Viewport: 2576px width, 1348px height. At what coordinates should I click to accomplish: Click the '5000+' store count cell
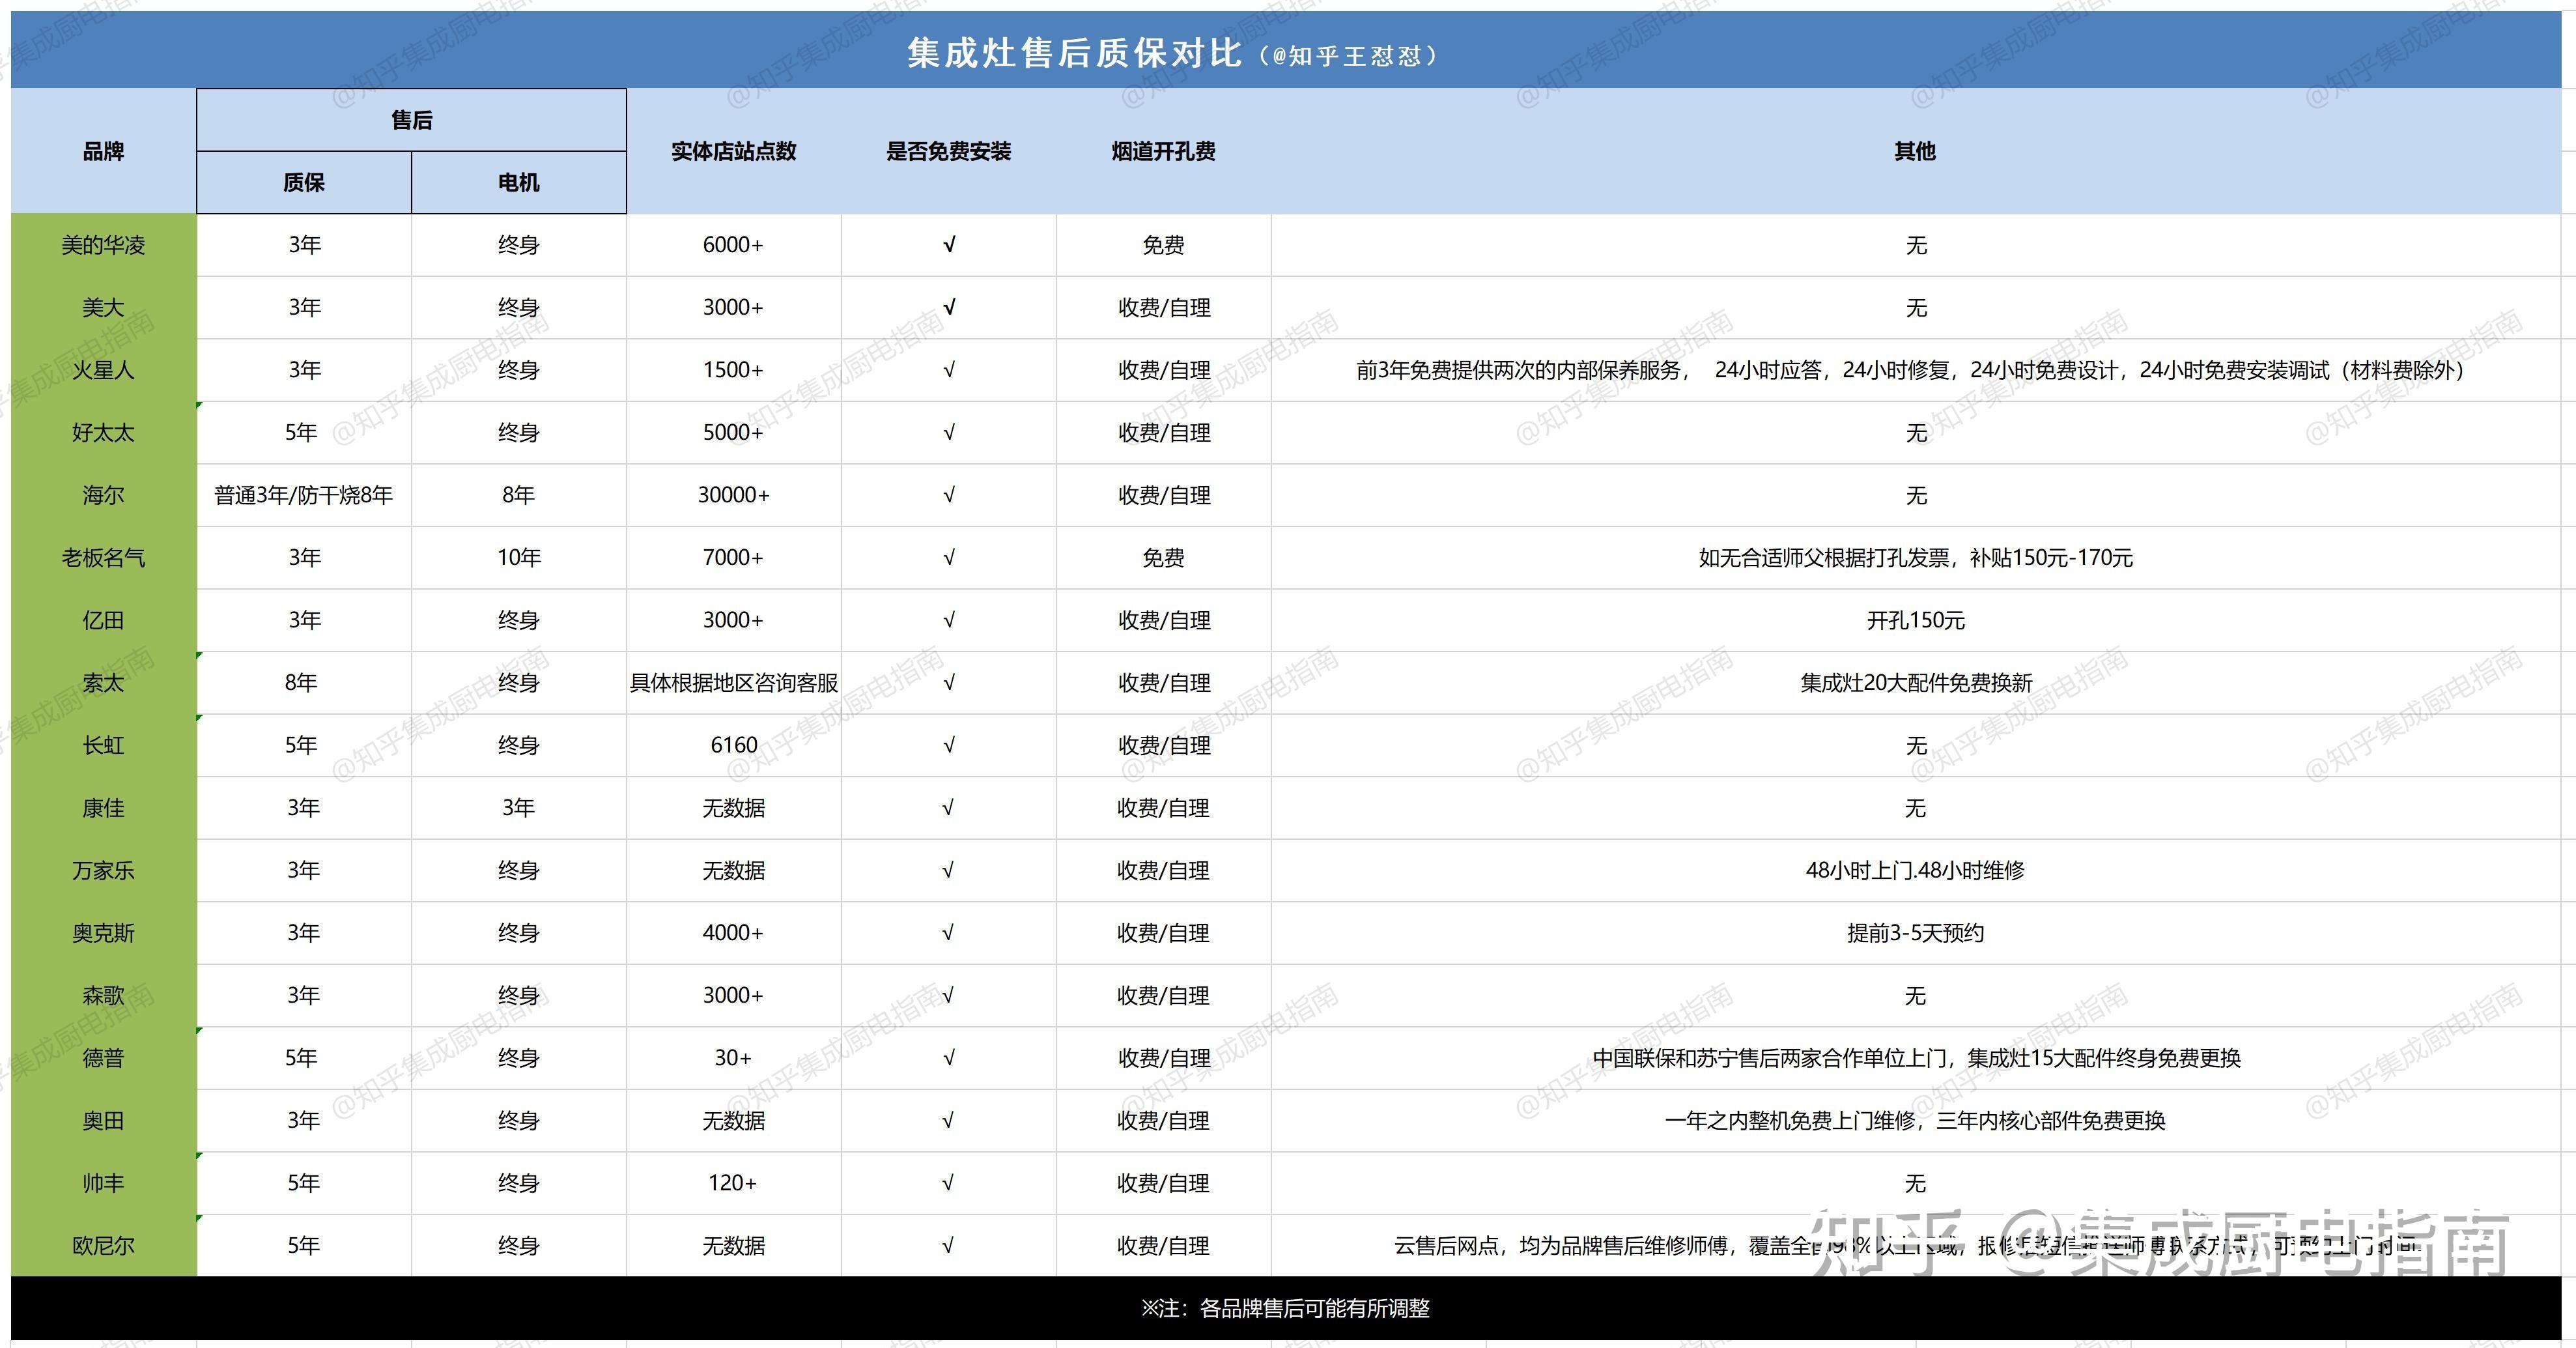pyautogui.click(x=734, y=433)
